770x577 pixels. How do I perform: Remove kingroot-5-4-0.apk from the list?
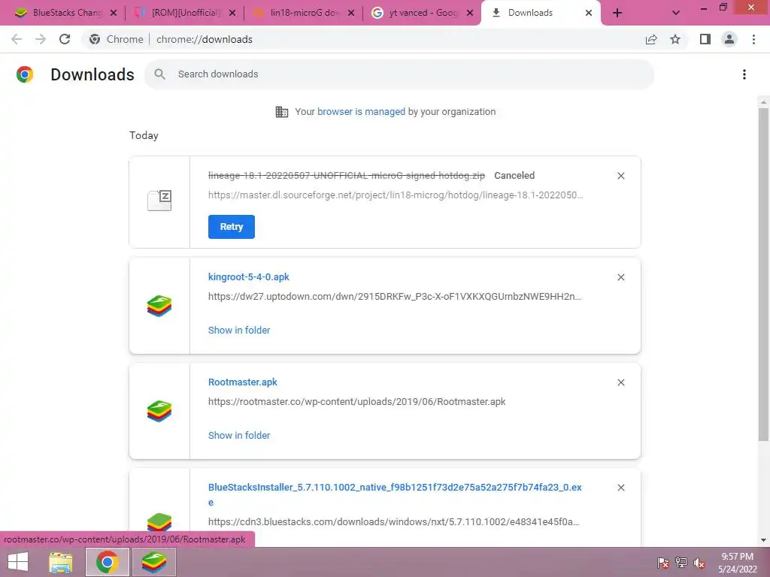(620, 277)
